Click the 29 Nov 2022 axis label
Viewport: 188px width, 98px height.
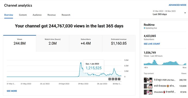tap(83, 84)
